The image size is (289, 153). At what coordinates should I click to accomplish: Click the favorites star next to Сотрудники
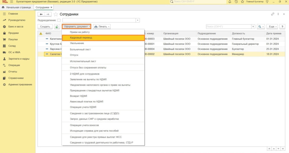[x=56, y=14]
